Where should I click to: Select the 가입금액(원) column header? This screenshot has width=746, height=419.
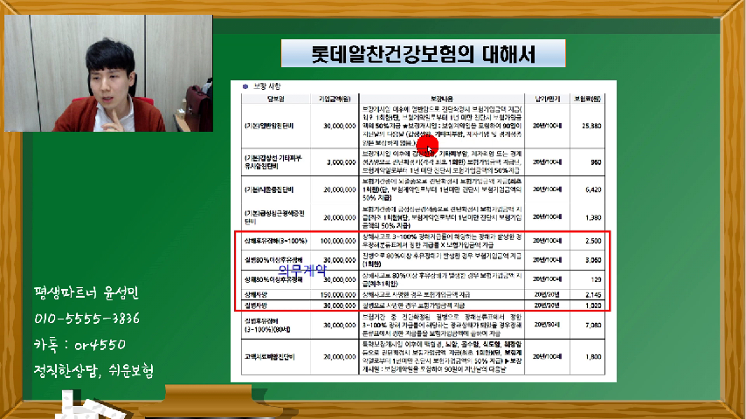[x=335, y=99]
